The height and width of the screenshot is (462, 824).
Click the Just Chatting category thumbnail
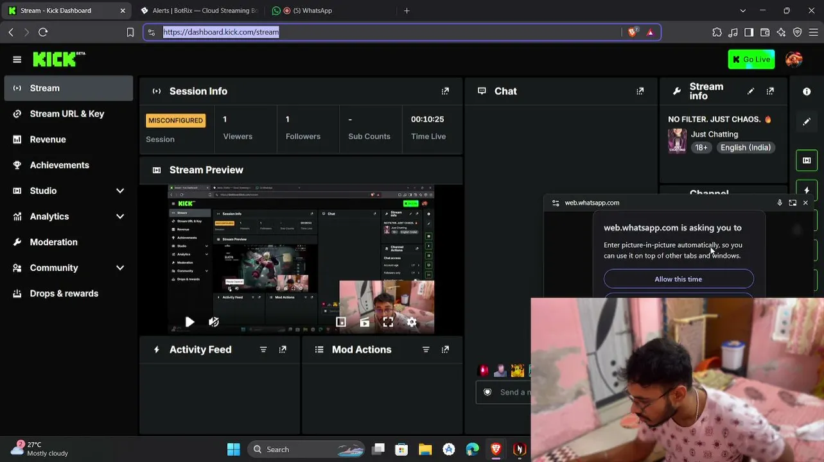tap(677, 141)
